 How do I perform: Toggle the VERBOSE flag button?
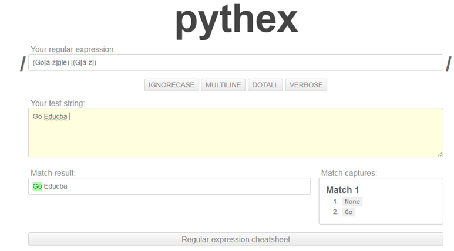306,85
